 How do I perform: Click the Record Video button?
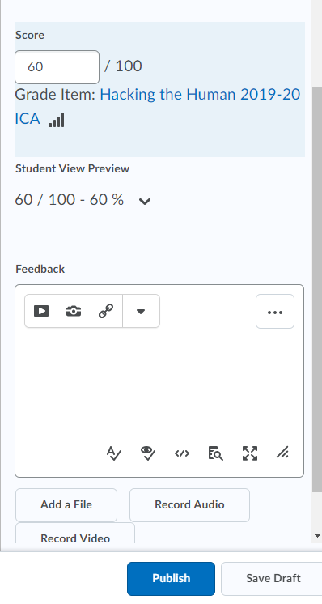pyautogui.click(x=75, y=534)
